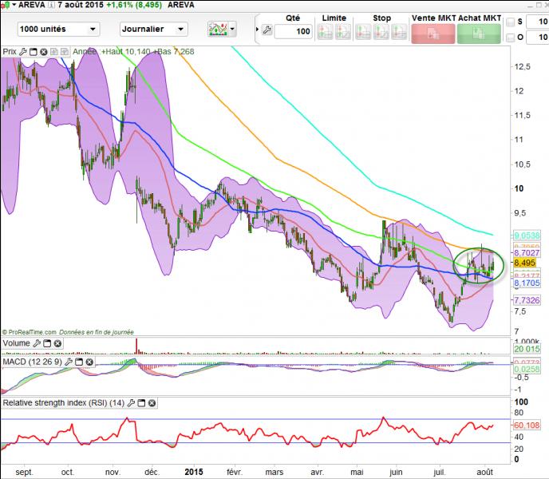Click the second Limite order icon
549x479 pixels.
tap(343, 32)
